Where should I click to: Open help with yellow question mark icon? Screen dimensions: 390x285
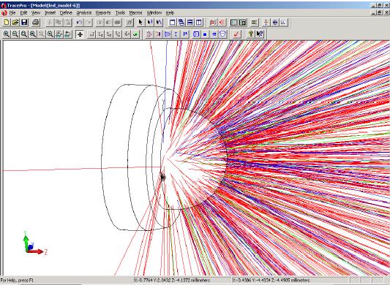[251, 34]
